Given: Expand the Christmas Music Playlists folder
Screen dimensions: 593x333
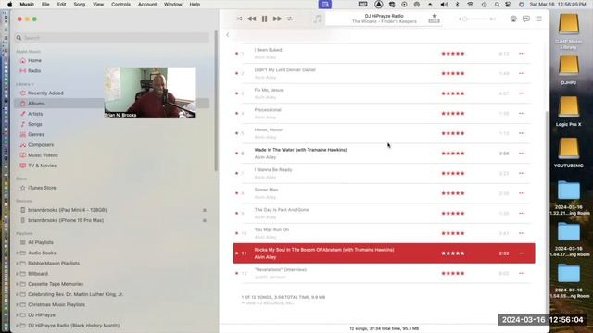Looking at the screenshot, I should (17, 304).
